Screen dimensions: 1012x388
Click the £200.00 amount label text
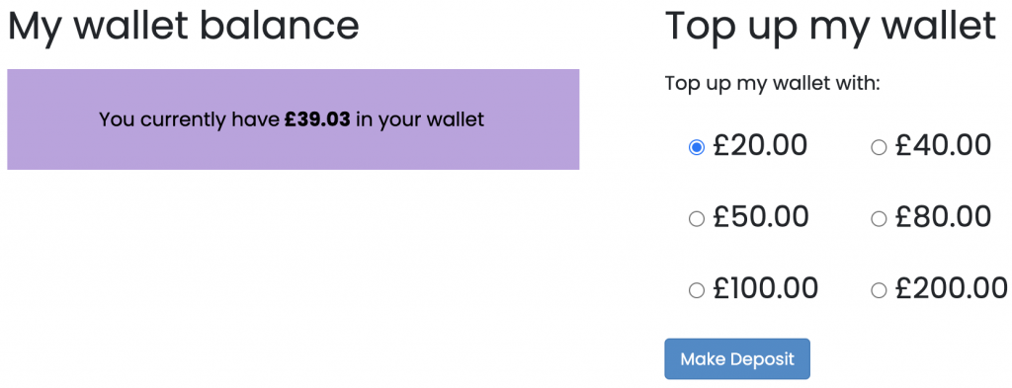coord(952,288)
